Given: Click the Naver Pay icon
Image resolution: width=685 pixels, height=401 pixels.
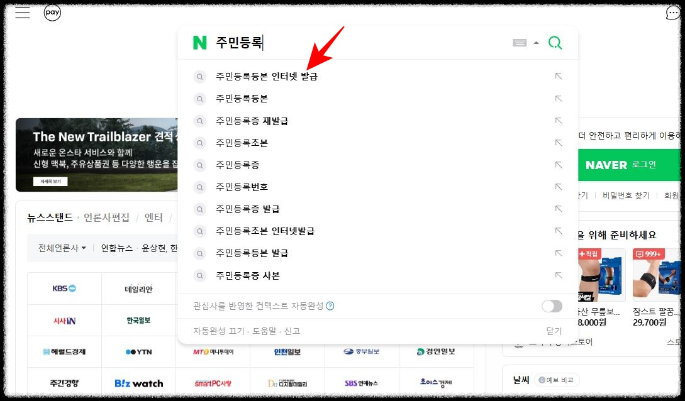Looking at the screenshot, I should pos(53,13).
